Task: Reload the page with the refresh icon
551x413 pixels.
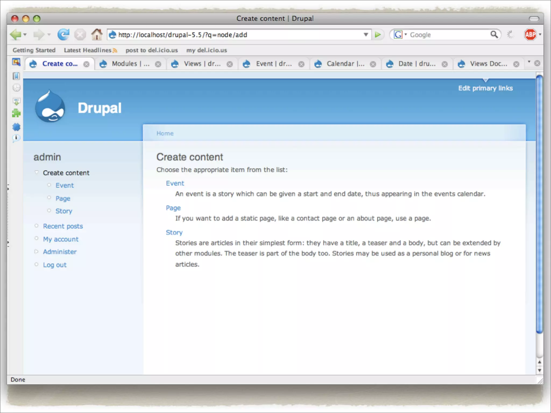Action: 63,34
